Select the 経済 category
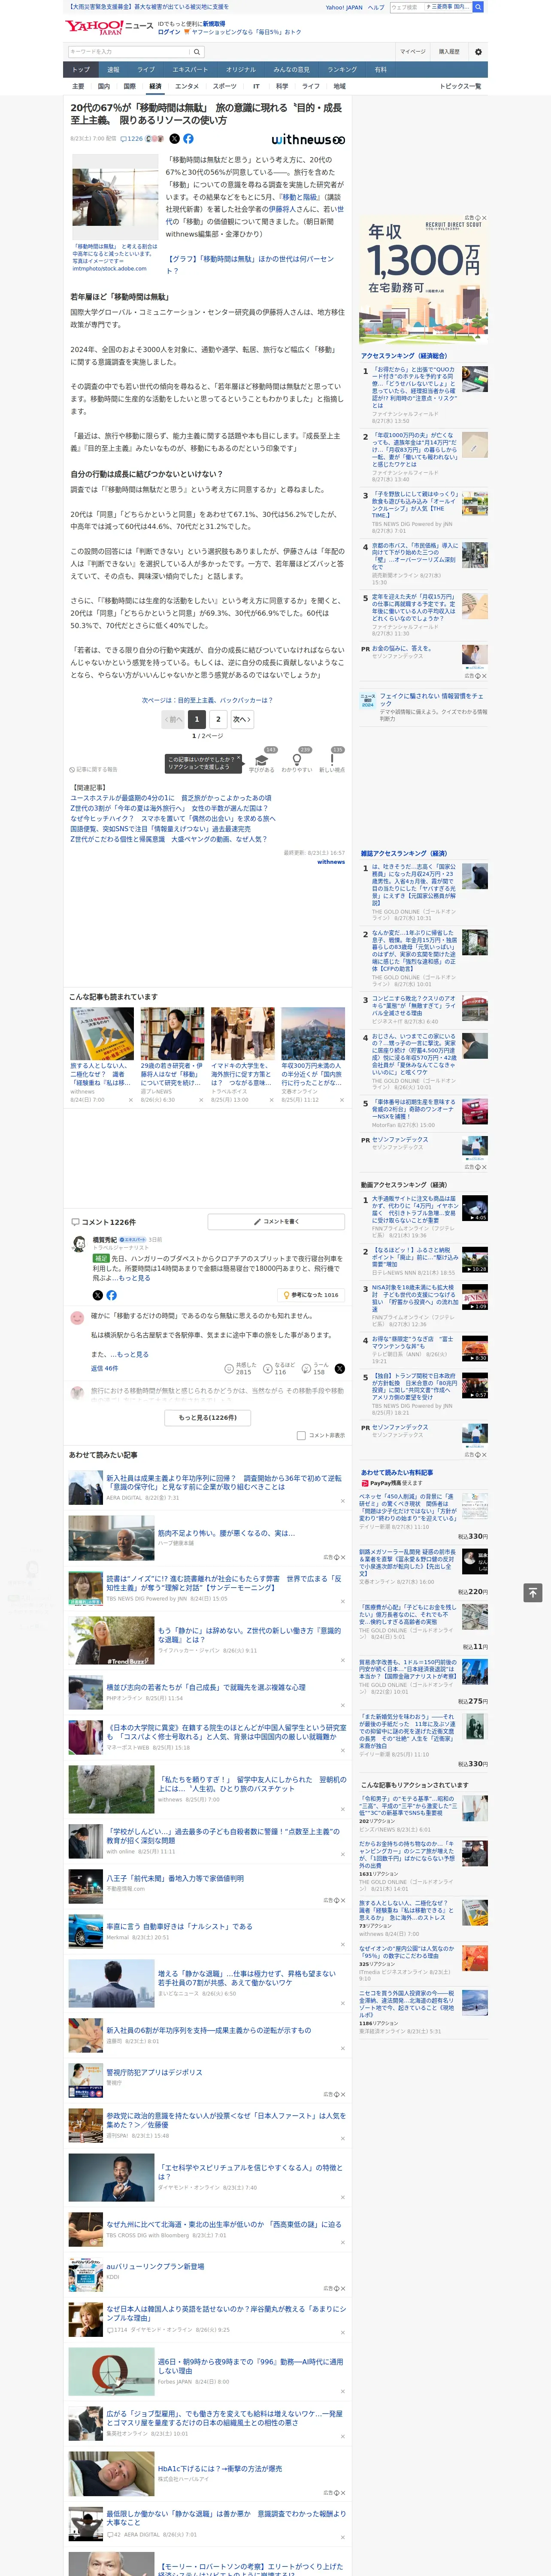 155,86
